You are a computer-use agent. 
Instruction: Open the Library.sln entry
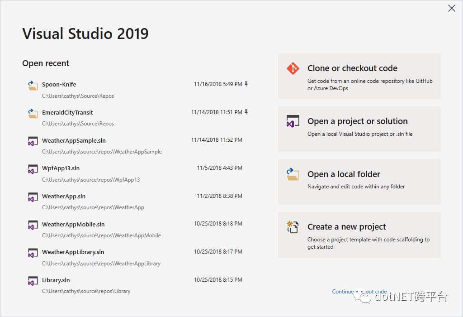pyautogui.click(x=138, y=286)
